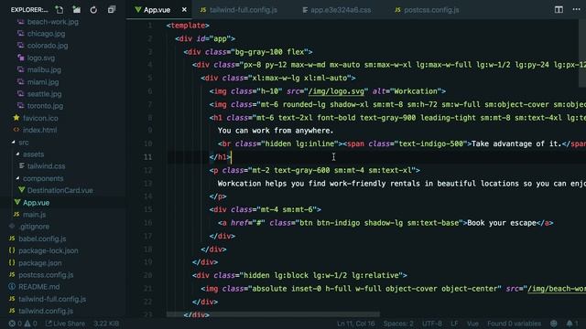
Task: Click line number 20 in the gutter
Action: point(148,276)
